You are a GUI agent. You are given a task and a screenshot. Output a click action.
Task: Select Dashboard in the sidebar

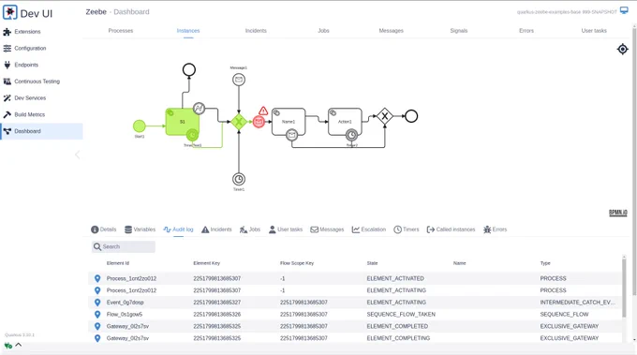41,131
